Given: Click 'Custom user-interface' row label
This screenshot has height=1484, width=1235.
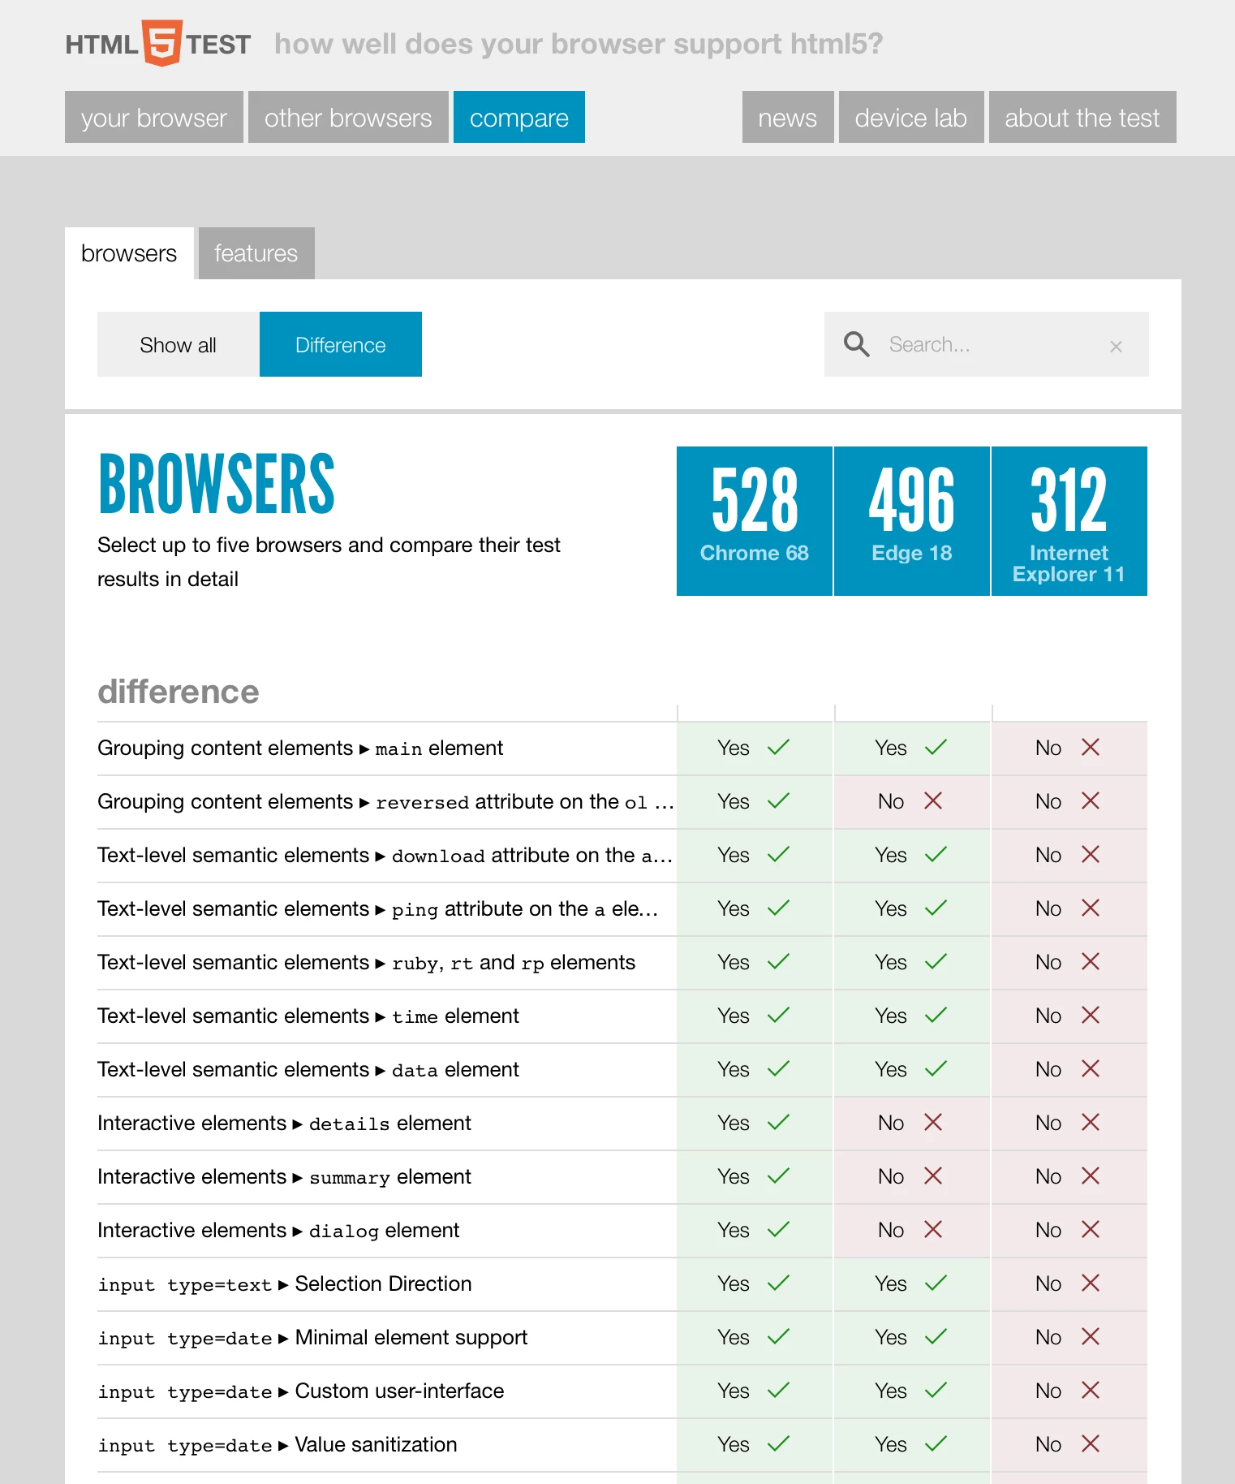Looking at the screenshot, I should click(x=301, y=1391).
